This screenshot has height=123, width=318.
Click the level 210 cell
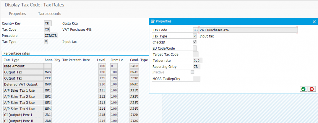[x=102, y=84]
